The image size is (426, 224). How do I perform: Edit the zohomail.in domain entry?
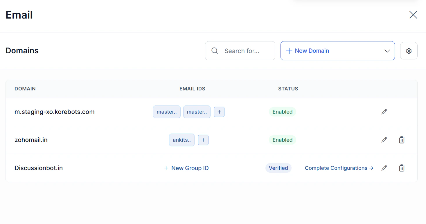(384, 140)
